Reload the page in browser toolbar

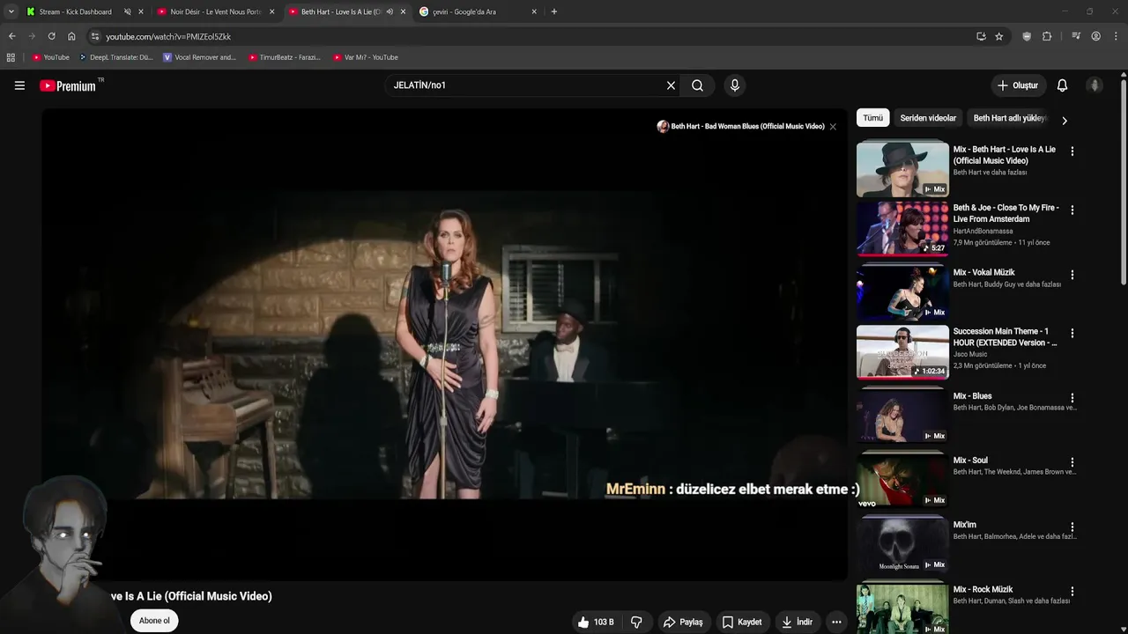51,36
